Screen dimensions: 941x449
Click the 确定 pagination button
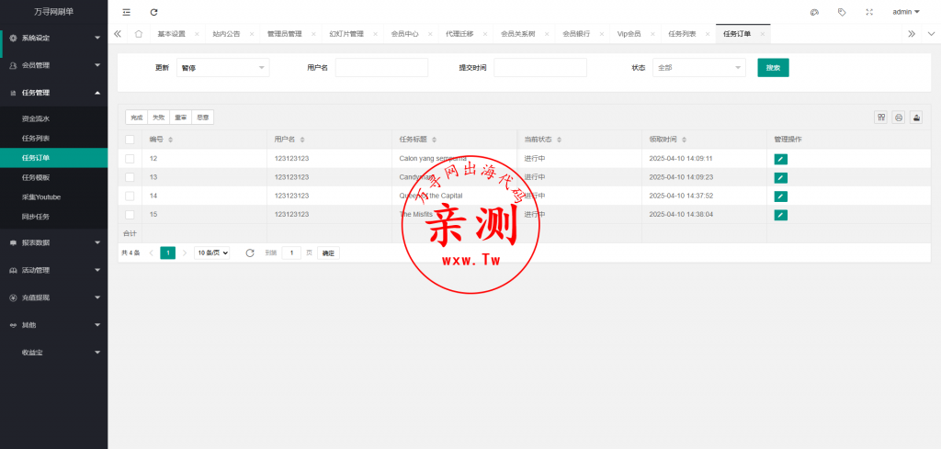(x=328, y=253)
